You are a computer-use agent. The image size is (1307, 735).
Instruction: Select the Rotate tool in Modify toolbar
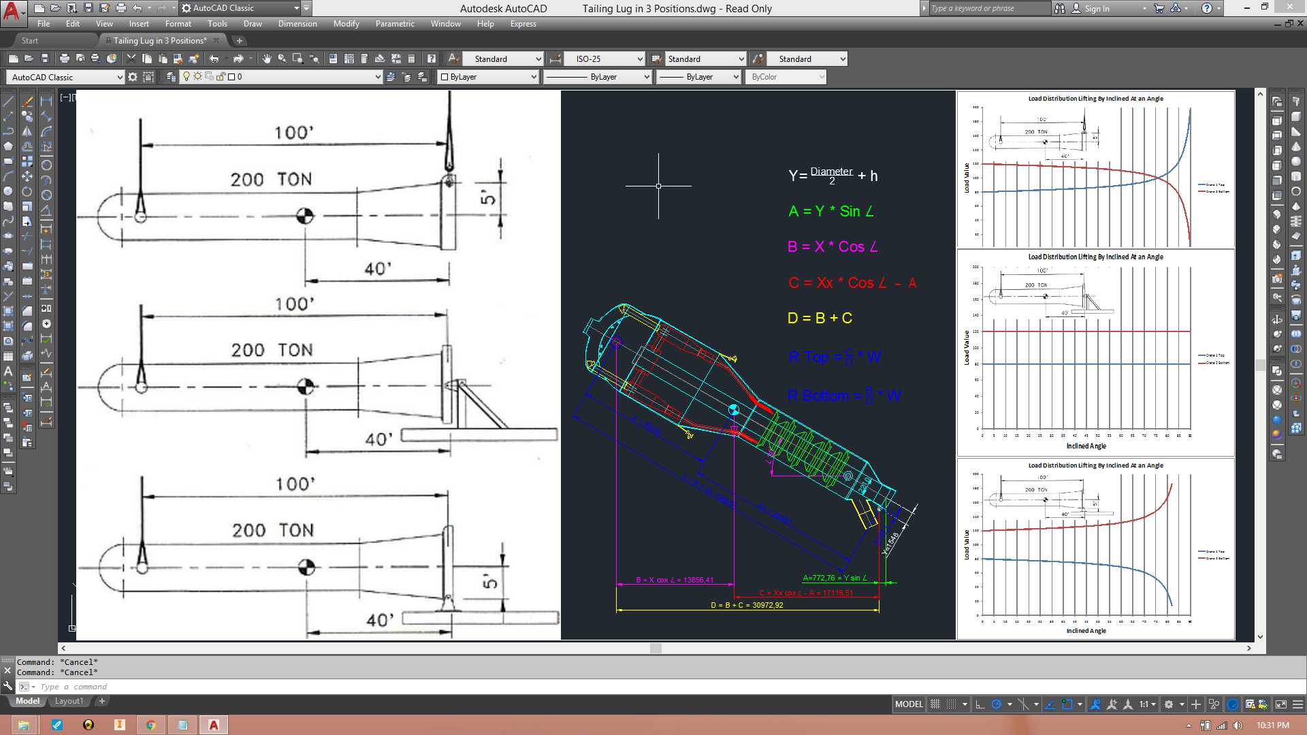27,191
